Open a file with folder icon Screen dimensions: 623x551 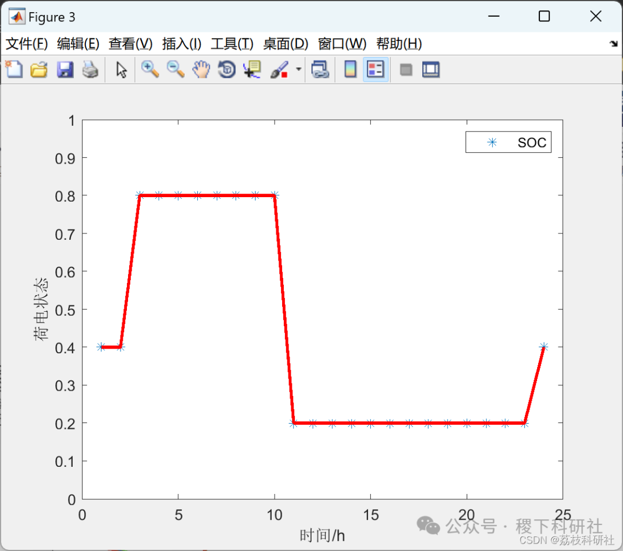point(39,70)
